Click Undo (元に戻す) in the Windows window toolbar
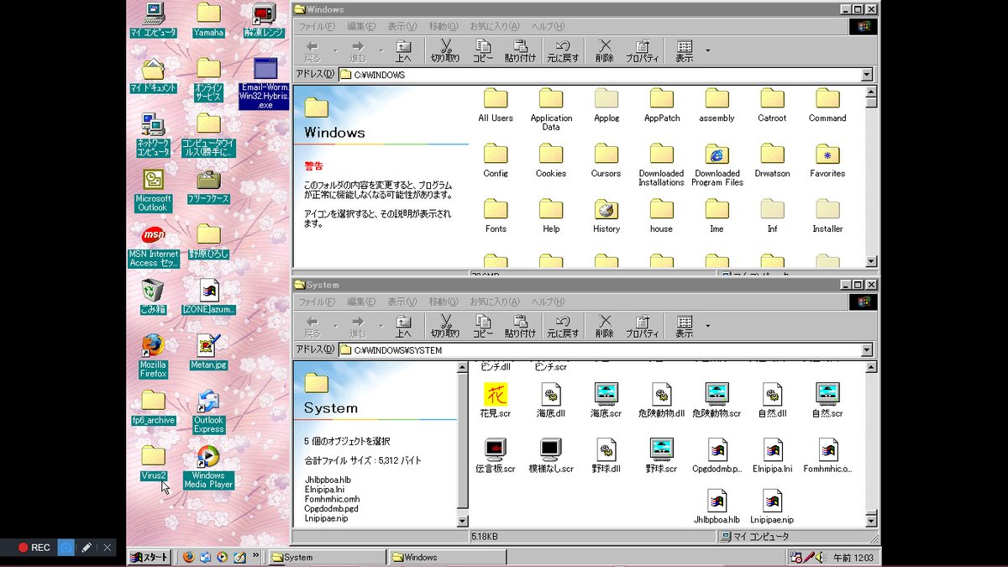 point(563,50)
